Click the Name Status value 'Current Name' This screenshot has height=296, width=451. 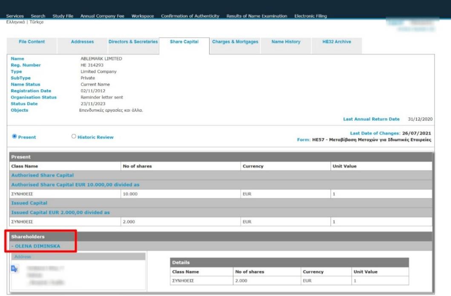pyautogui.click(x=95, y=85)
